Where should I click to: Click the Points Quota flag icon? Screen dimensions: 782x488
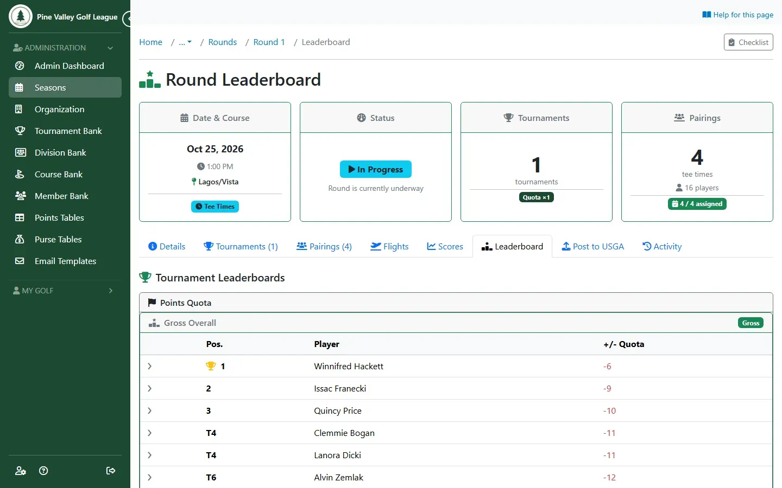[152, 303]
